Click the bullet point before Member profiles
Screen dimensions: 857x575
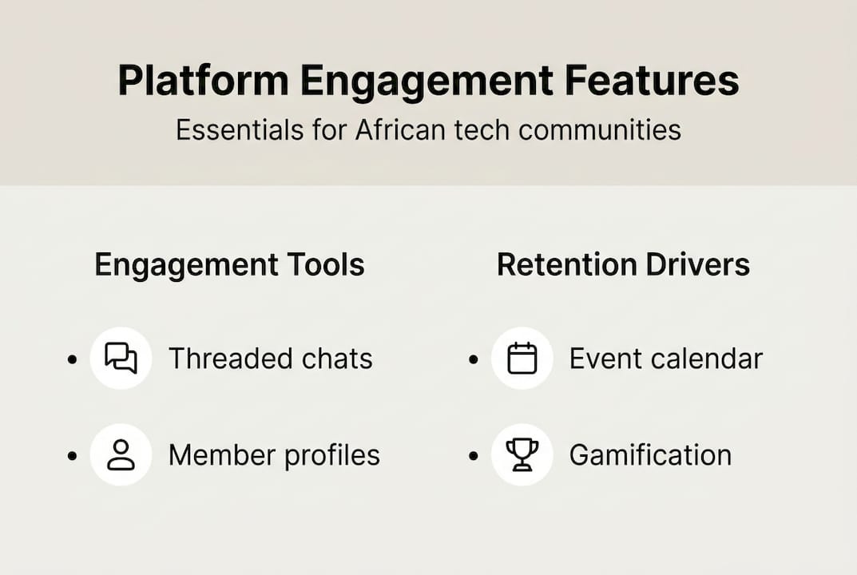(x=73, y=456)
